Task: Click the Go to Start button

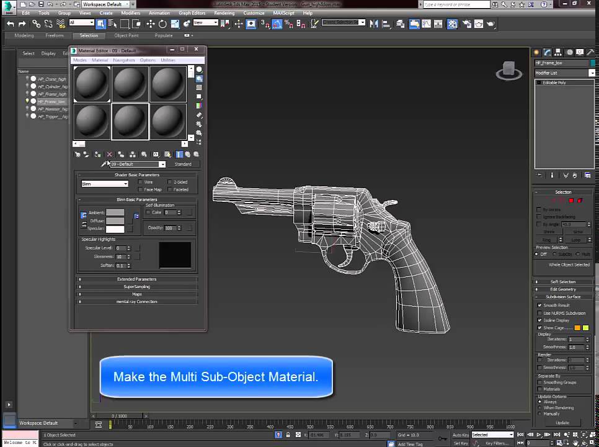Action: point(520,435)
